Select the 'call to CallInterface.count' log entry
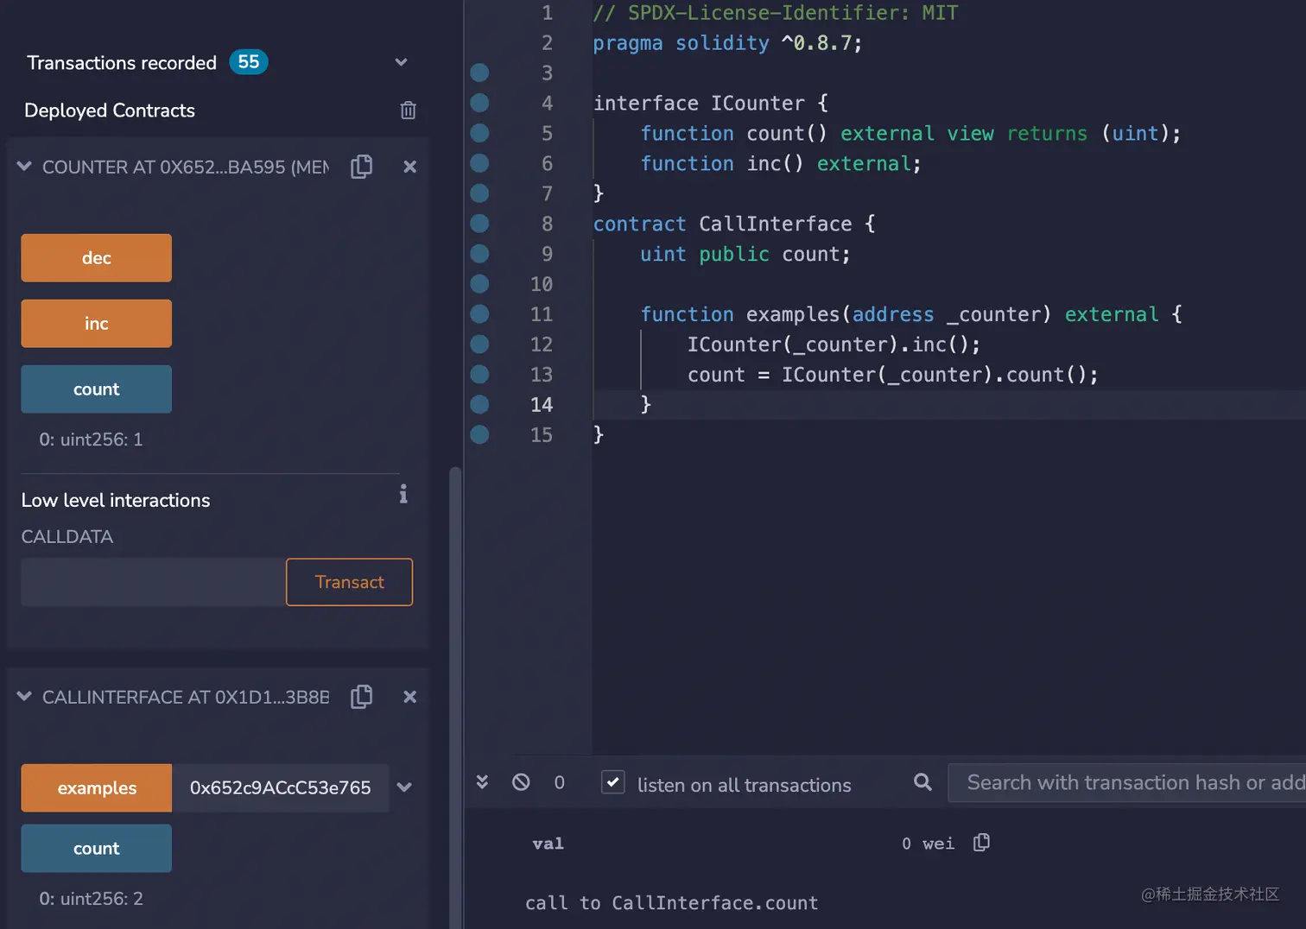This screenshot has height=929, width=1306. coord(672,903)
